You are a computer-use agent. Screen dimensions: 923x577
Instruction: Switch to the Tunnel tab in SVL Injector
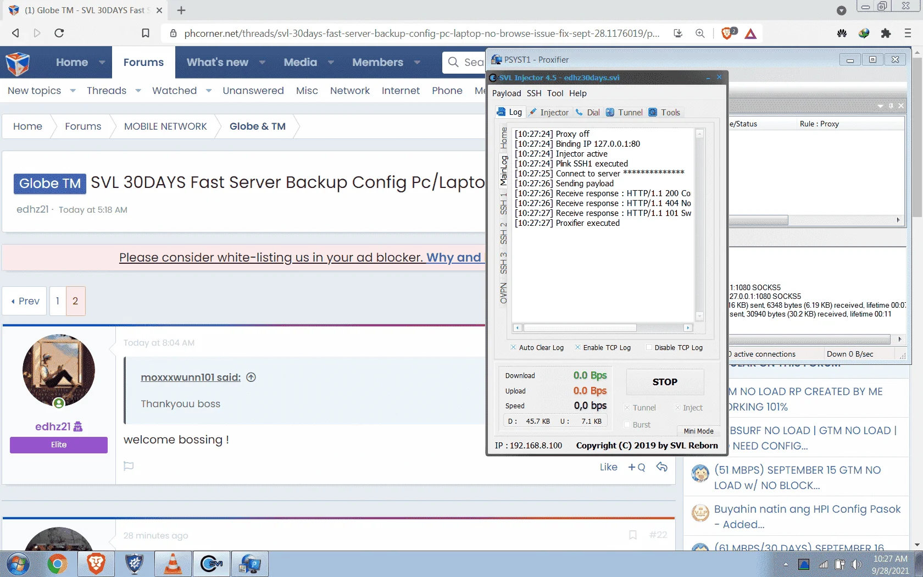click(x=624, y=112)
